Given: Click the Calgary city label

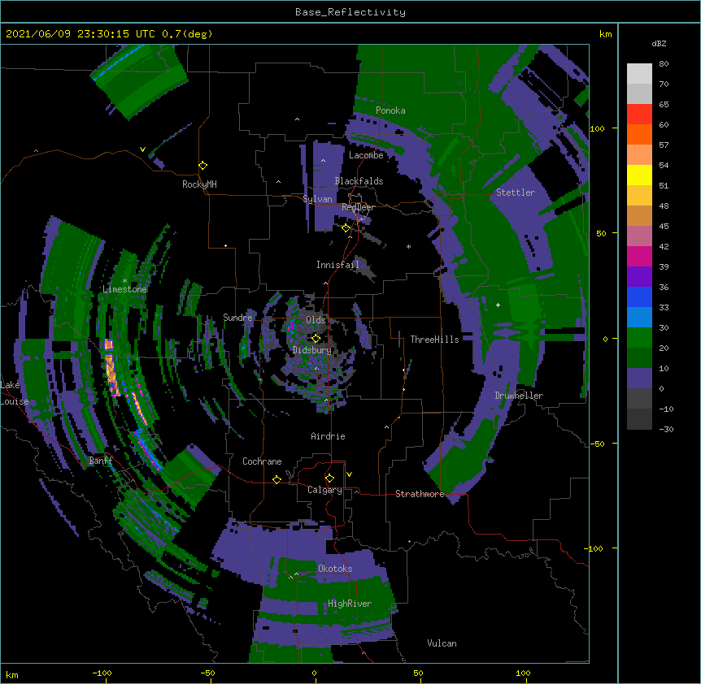Looking at the screenshot, I should (324, 490).
